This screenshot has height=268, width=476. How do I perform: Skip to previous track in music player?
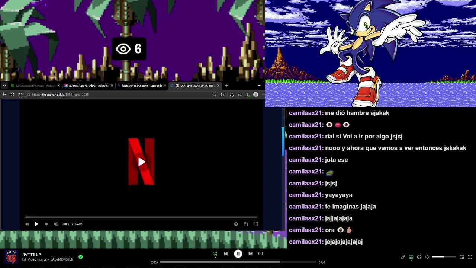click(x=226, y=254)
